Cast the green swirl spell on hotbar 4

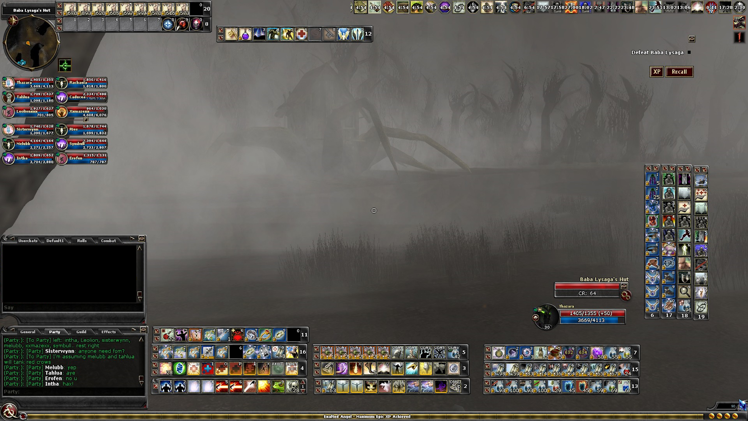179,369
